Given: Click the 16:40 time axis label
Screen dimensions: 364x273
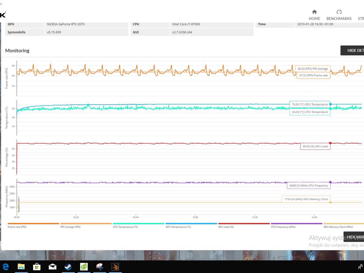Looking at the screenshot, I should click(314, 217).
